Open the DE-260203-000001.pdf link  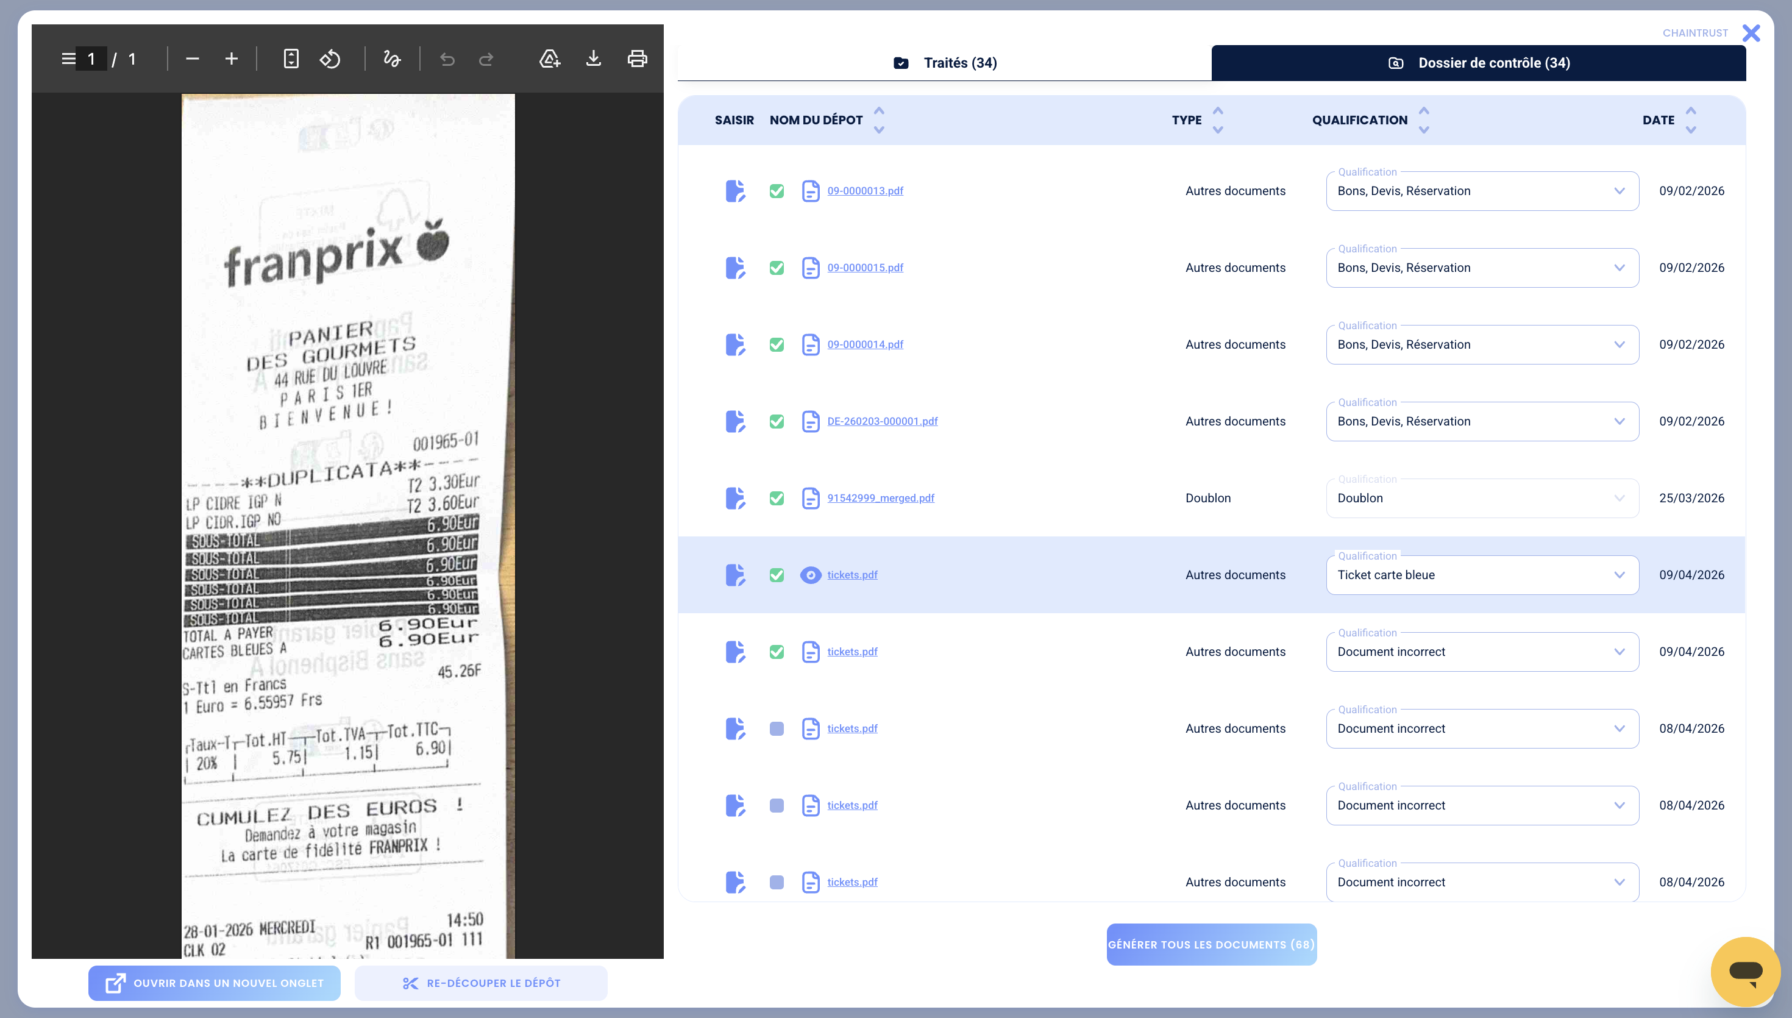(883, 422)
